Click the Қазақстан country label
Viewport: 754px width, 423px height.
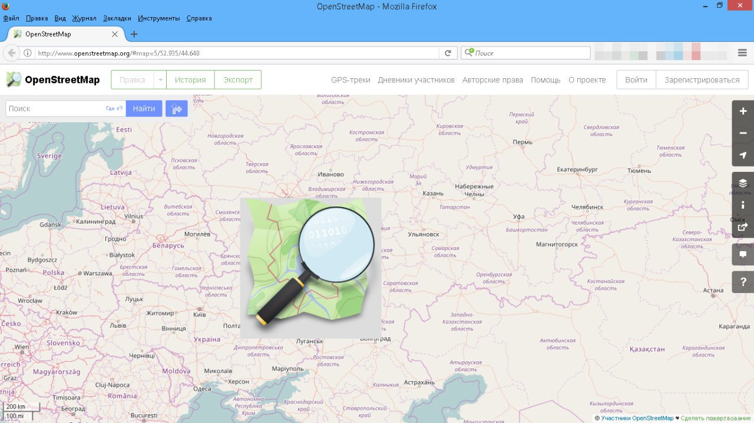647,349
